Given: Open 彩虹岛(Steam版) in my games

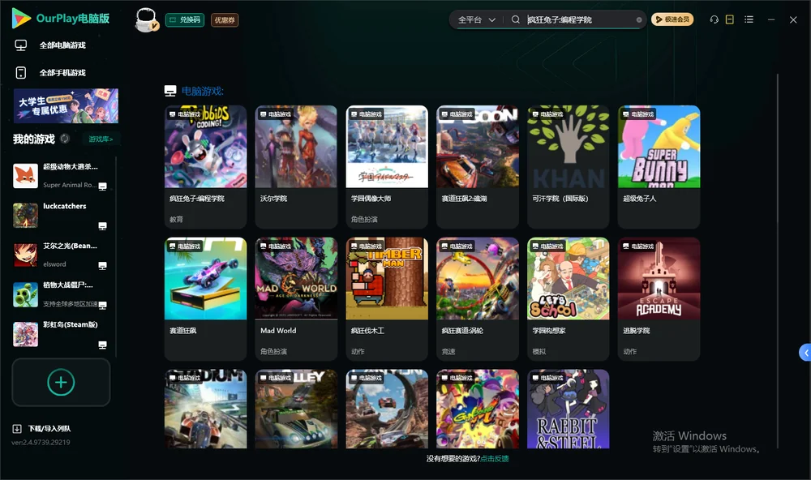Looking at the screenshot, I should [x=62, y=334].
